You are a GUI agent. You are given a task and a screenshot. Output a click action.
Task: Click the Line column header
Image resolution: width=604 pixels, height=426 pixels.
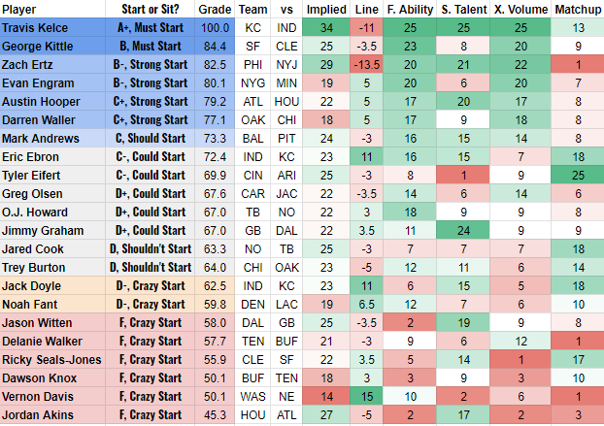tap(367, 9)
